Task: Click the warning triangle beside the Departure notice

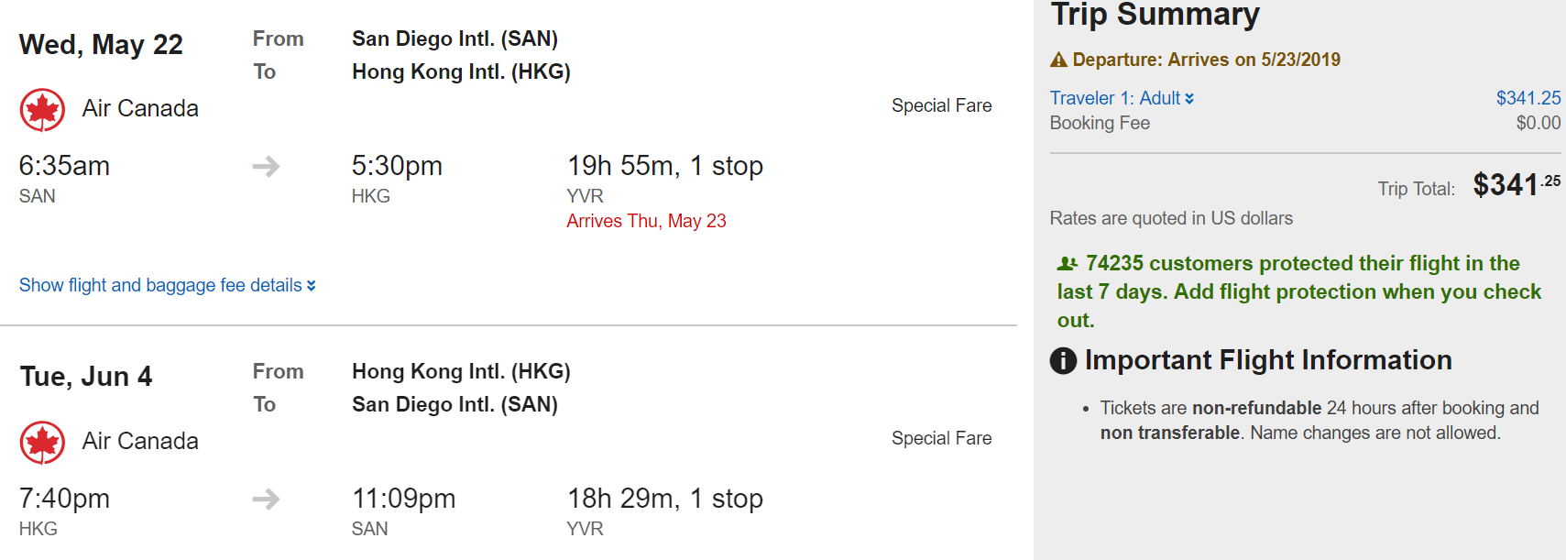Action: coord(1058,60)
